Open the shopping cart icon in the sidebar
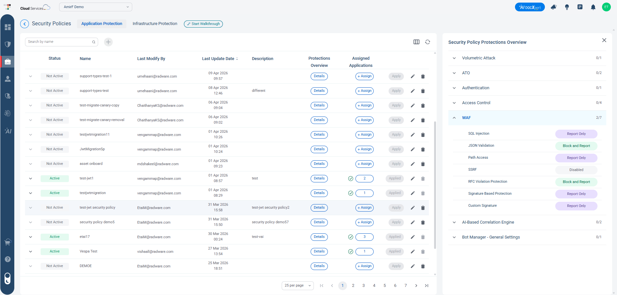Viewport: 617px width, 295px height. click(x=8, y=242)
